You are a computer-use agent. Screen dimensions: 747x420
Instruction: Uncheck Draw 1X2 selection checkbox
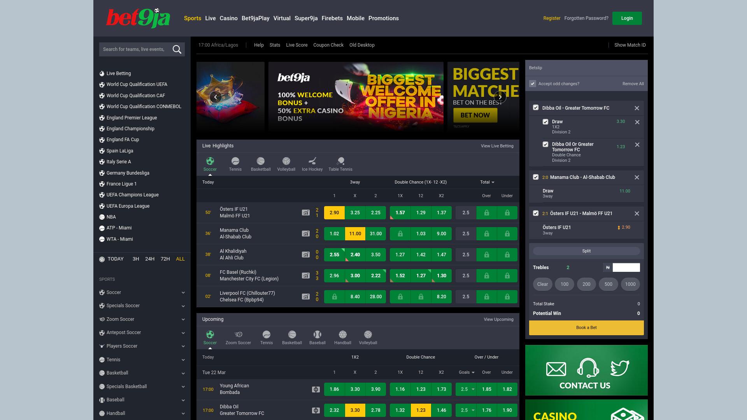coord(545,122)
